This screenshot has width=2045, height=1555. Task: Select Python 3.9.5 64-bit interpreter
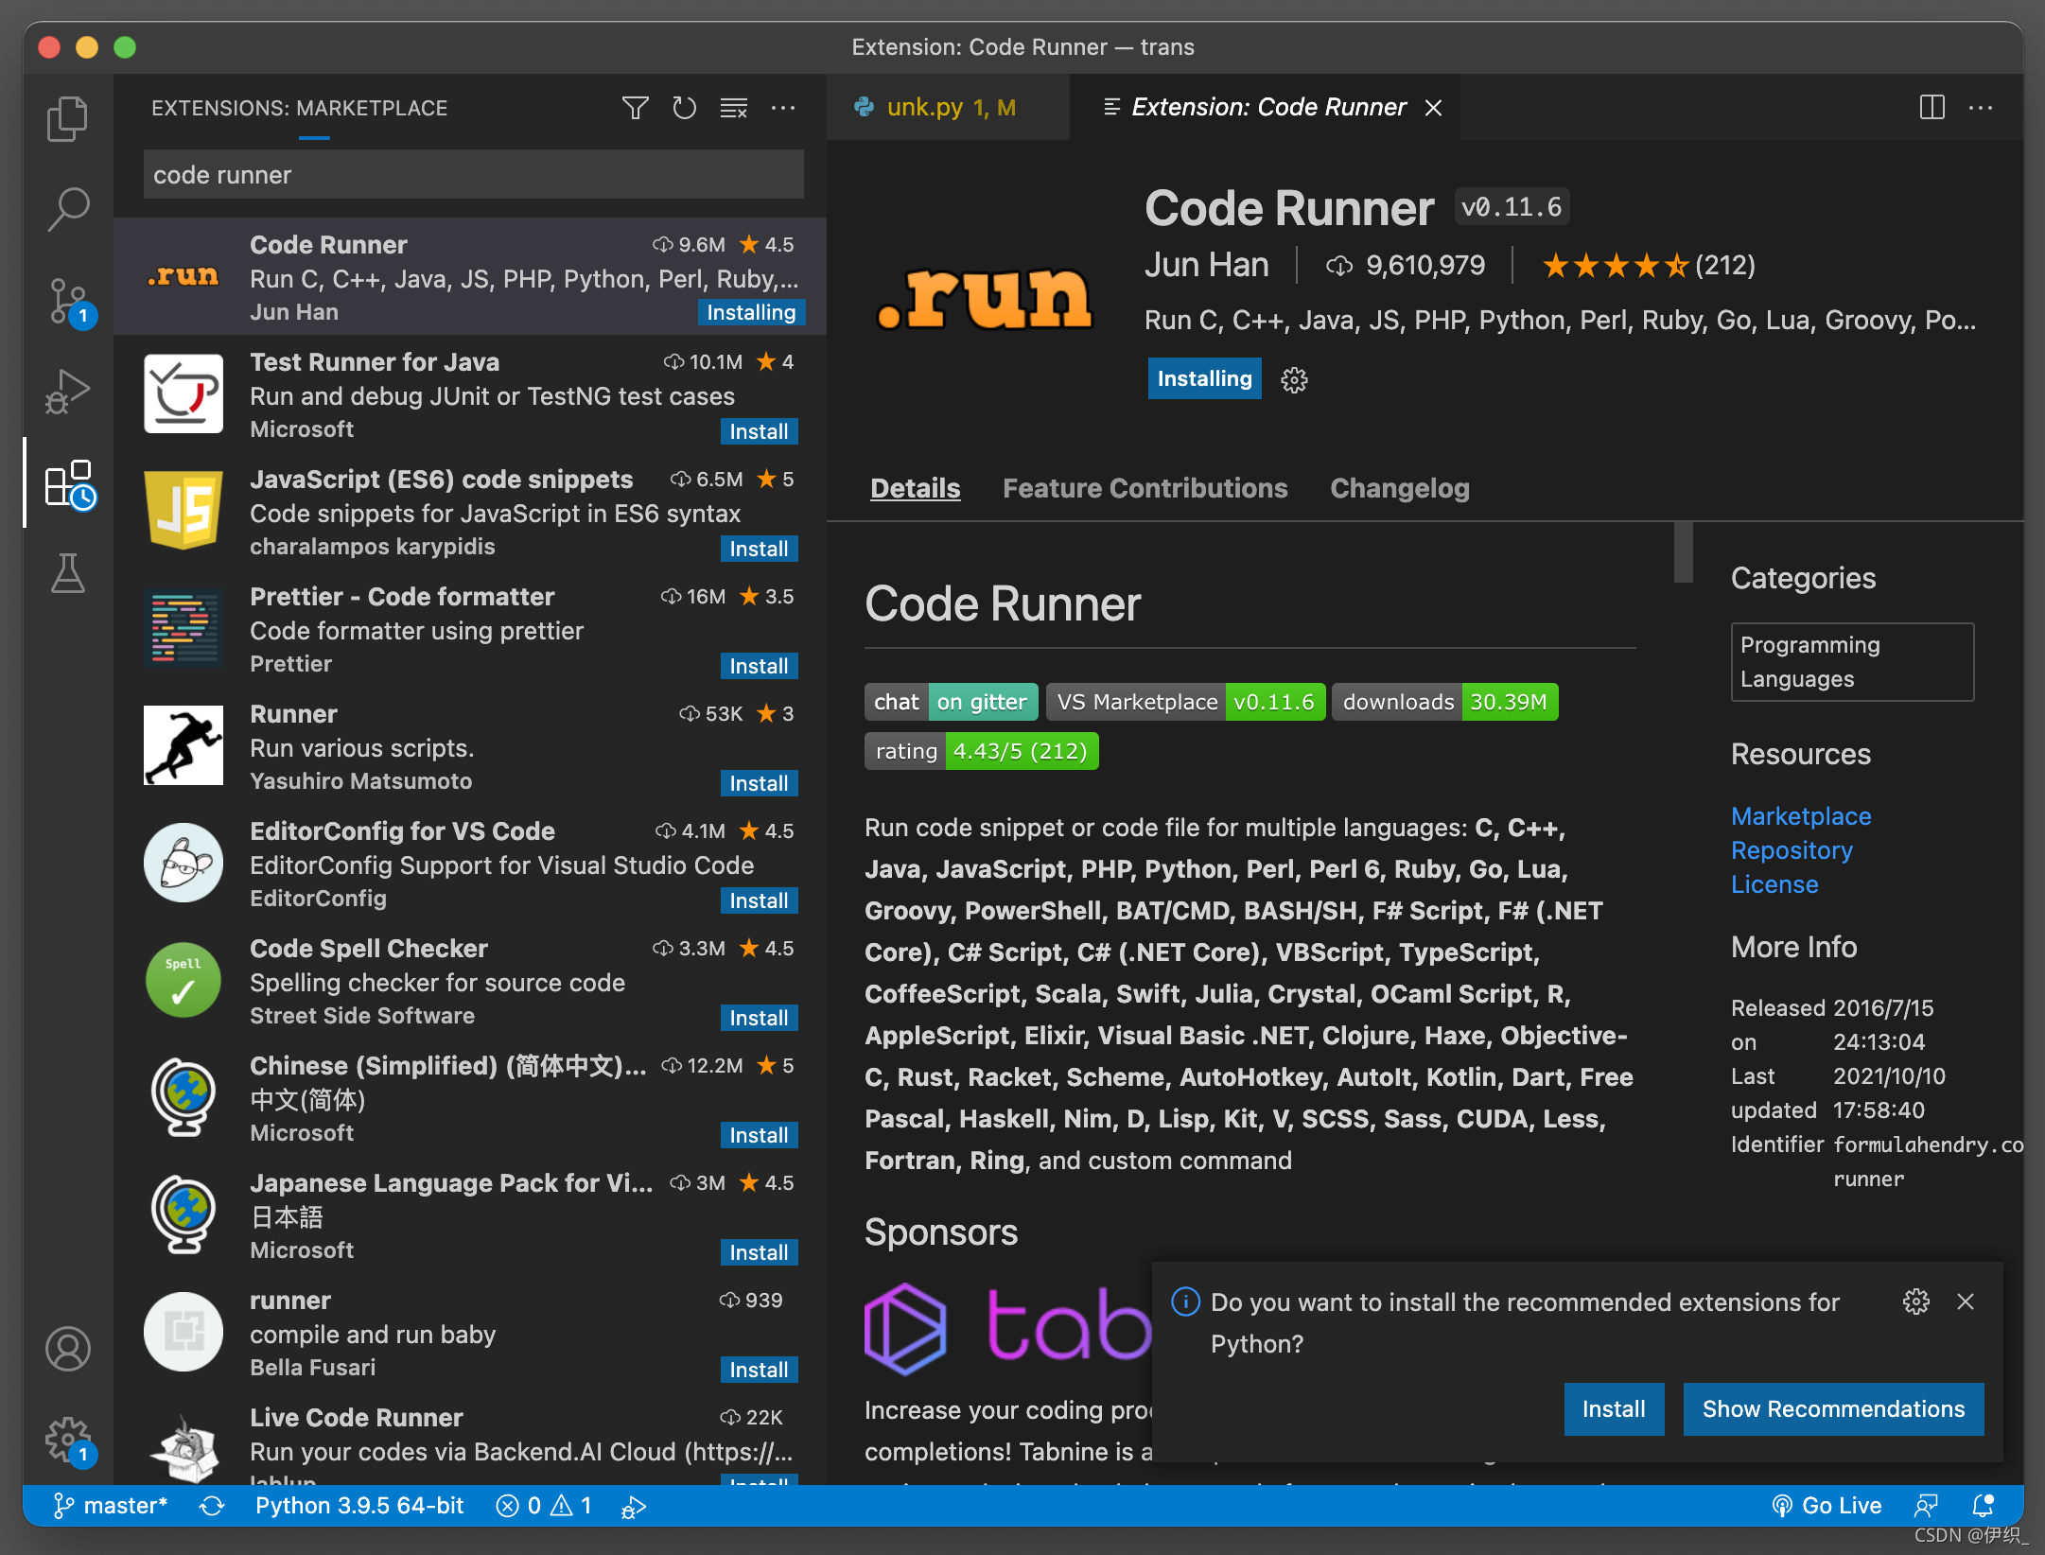tap(359, 1505)
